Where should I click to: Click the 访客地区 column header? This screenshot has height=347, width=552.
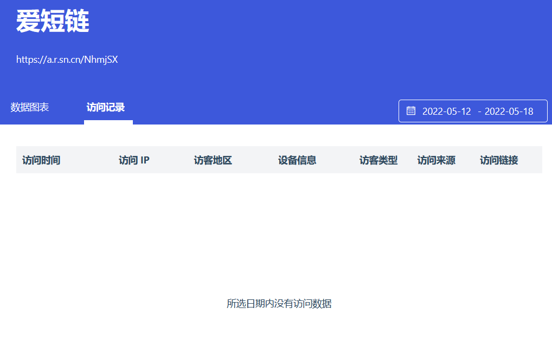[213, 160]
